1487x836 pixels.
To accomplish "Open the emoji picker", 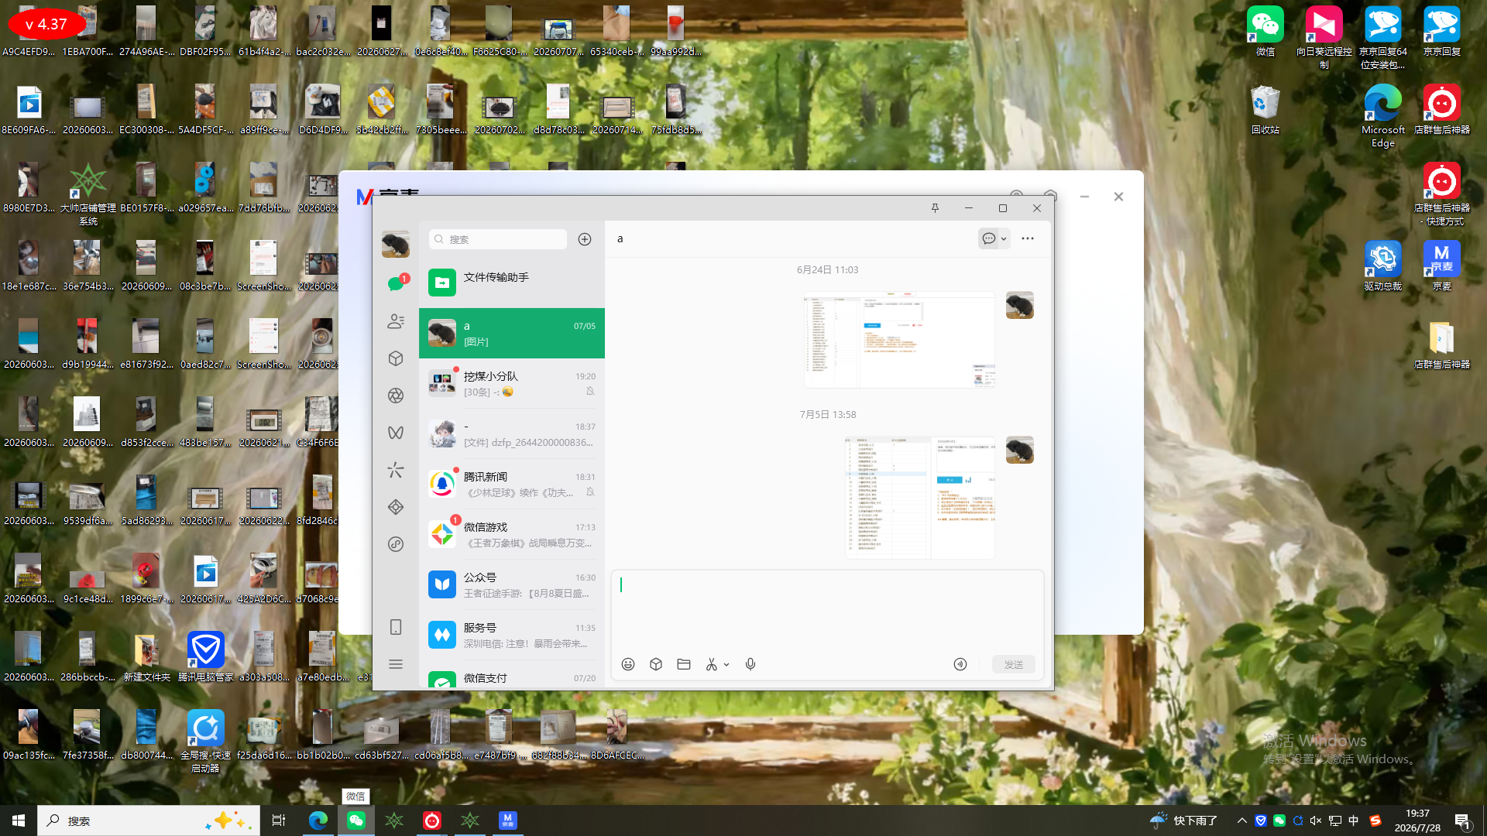I will (628, 664).
